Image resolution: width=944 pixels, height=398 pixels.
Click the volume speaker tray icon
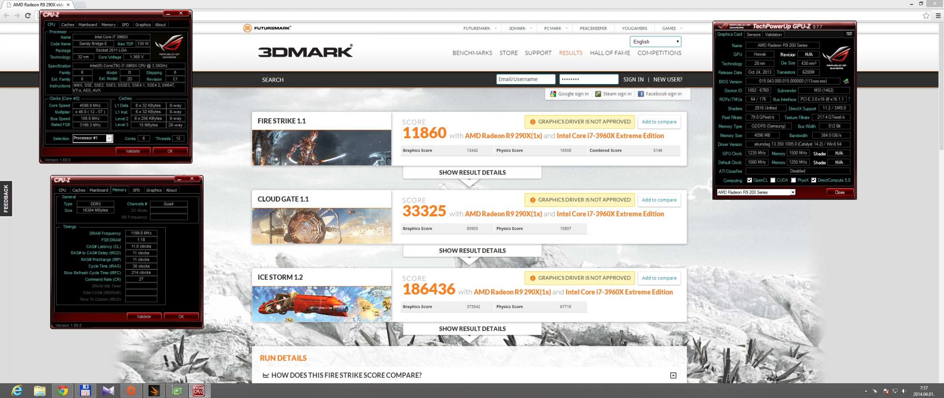pos(904,391)
